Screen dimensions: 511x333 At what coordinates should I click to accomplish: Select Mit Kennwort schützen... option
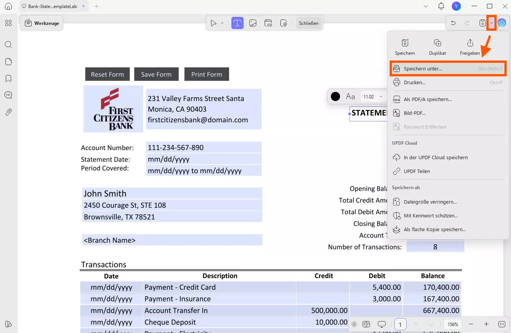[431, 215]
